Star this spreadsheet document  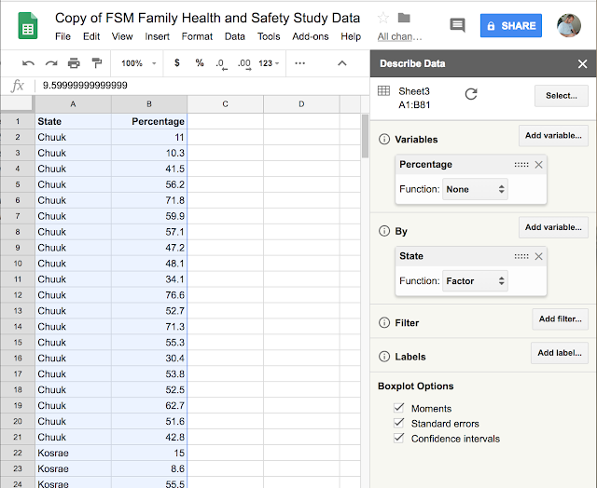tap(383, 19)
